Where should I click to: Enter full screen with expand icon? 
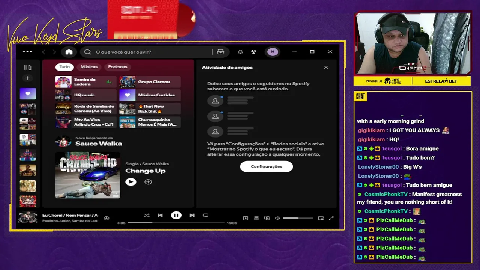[x=331, y=218]
